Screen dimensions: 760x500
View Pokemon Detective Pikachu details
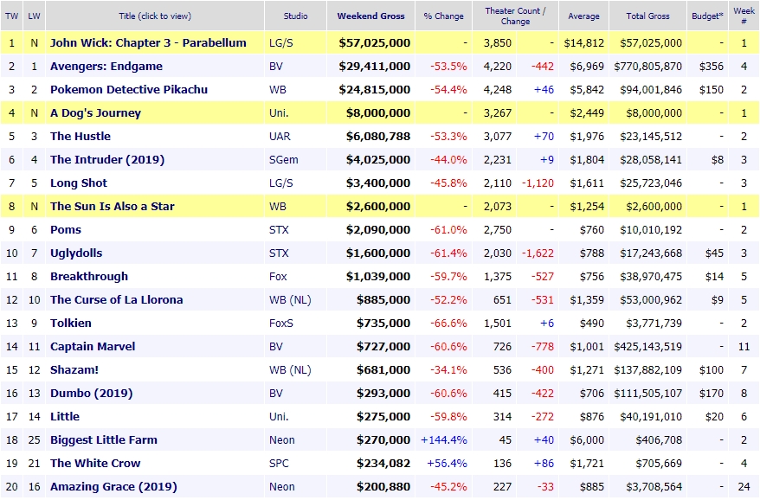(129, 89)
